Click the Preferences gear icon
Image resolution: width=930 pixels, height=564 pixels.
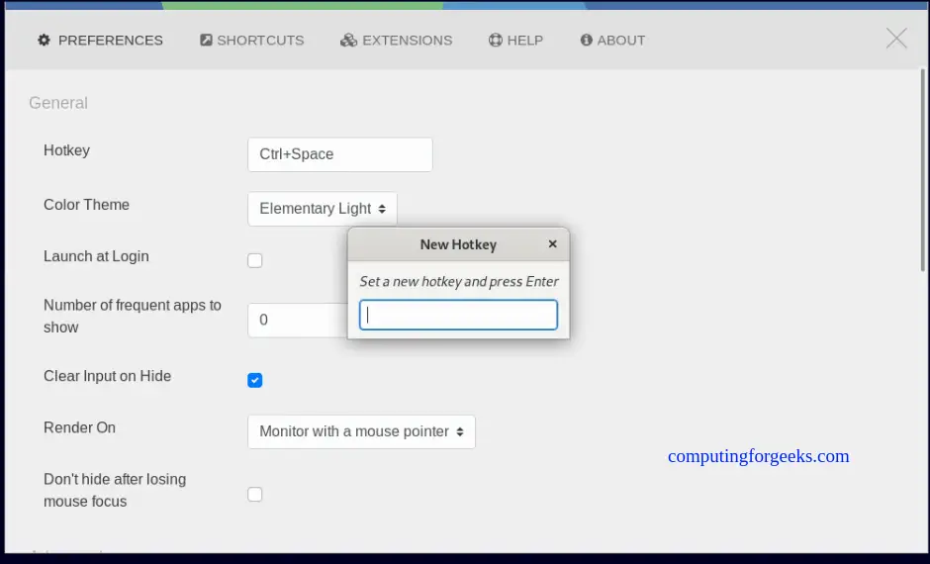point(44,40)
